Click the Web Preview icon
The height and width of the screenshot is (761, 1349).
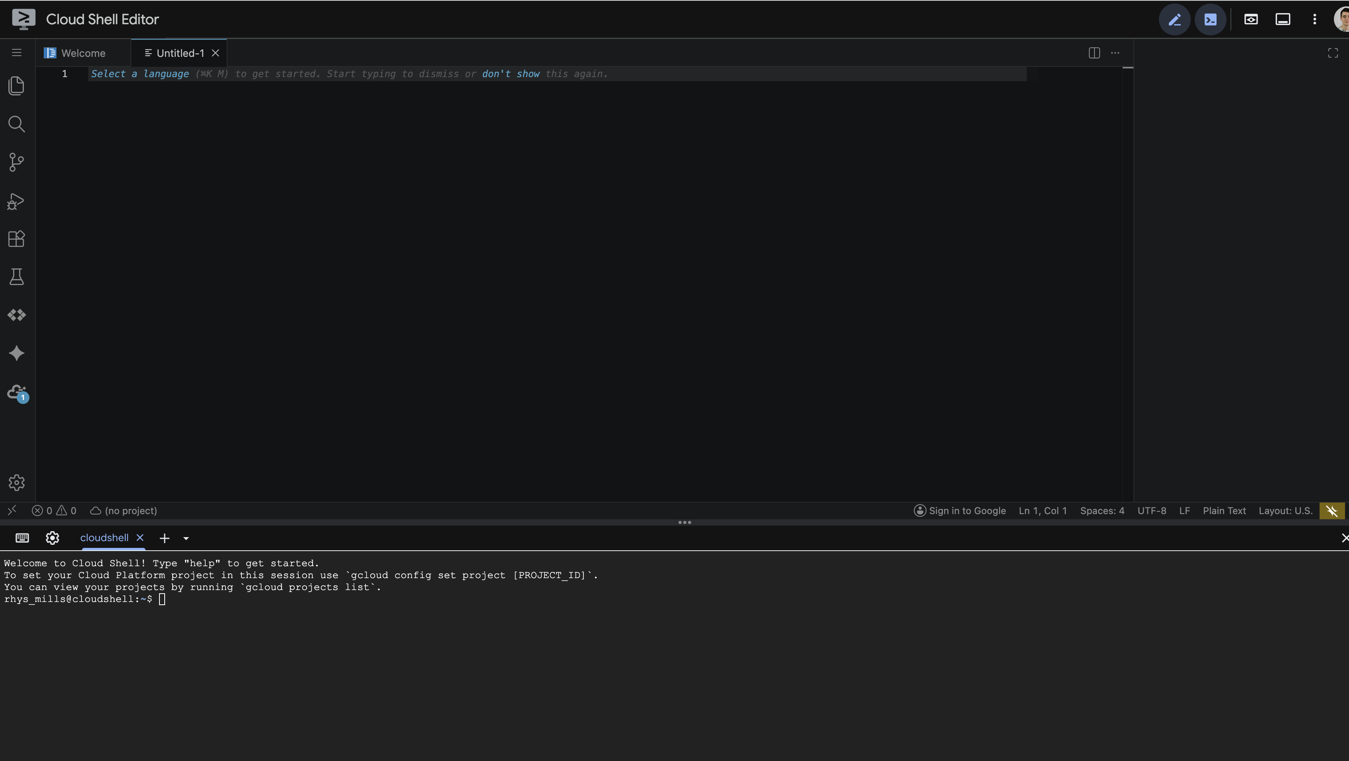1251,19
